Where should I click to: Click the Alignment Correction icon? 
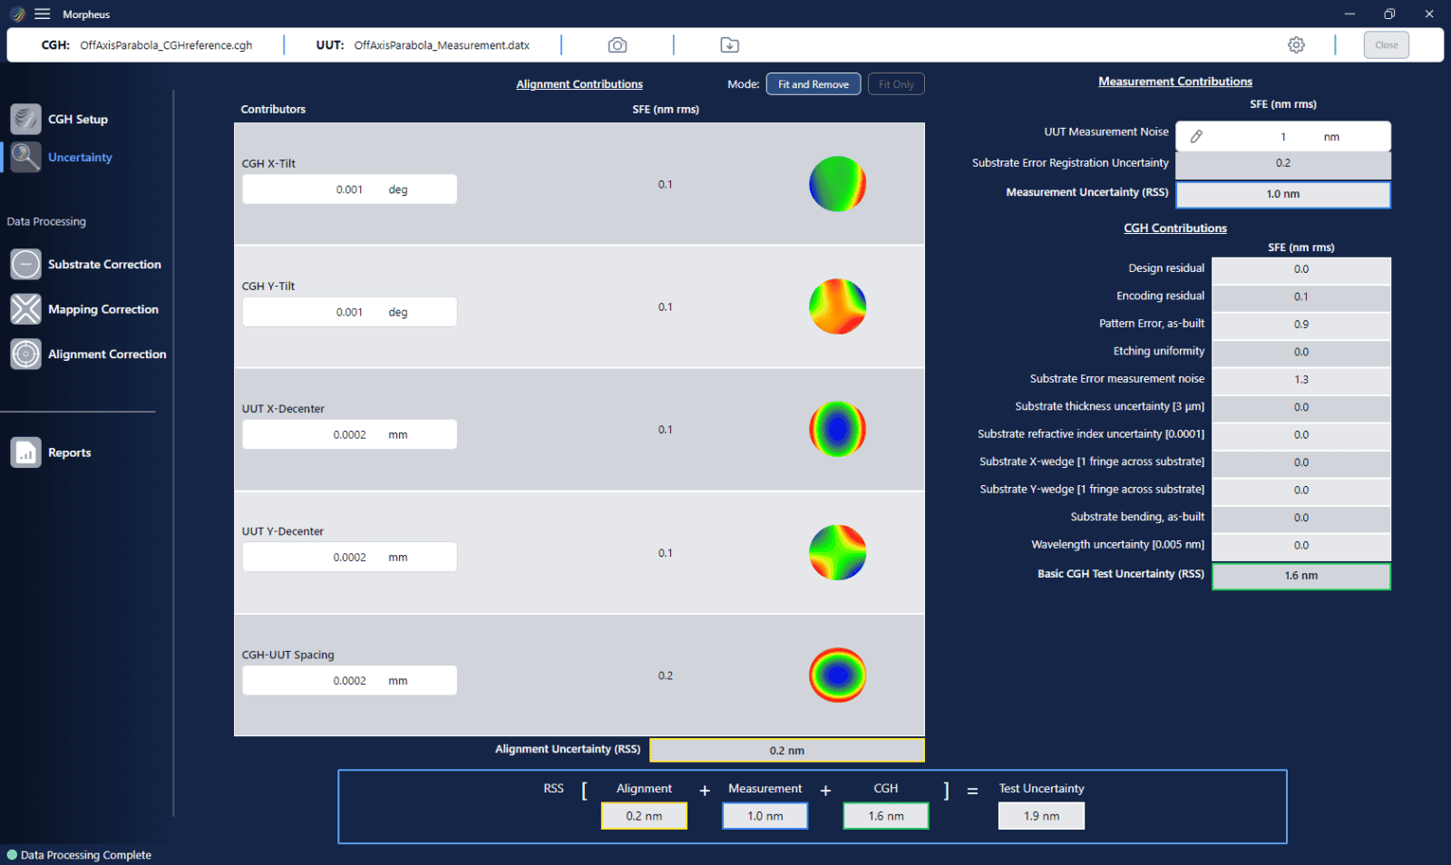26,355
